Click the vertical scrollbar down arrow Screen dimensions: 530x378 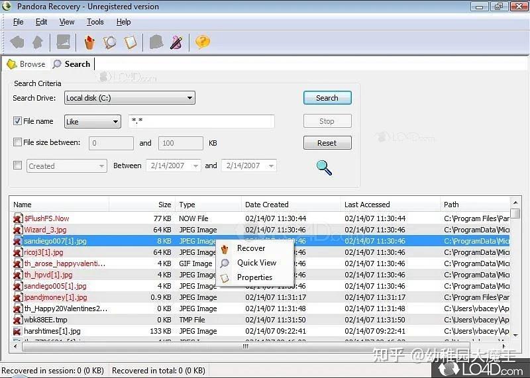(515, 335)
